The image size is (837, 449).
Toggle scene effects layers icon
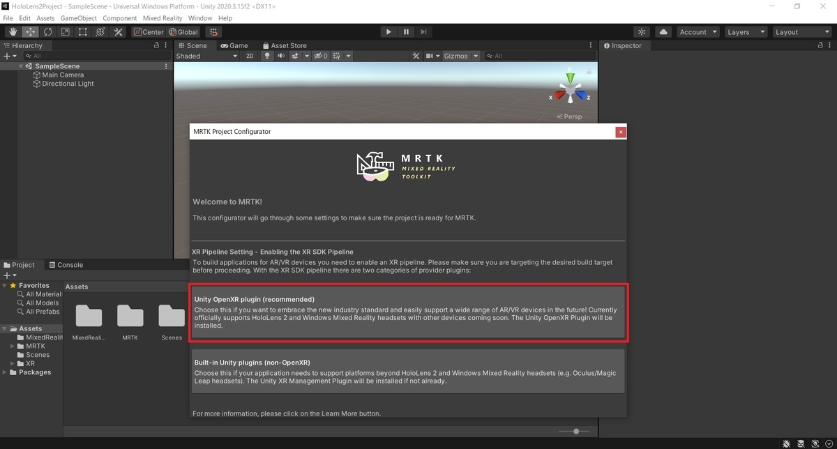click(295, 56)
